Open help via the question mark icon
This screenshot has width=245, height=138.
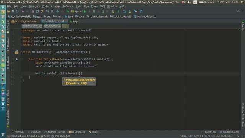click(x=141, y=11)
